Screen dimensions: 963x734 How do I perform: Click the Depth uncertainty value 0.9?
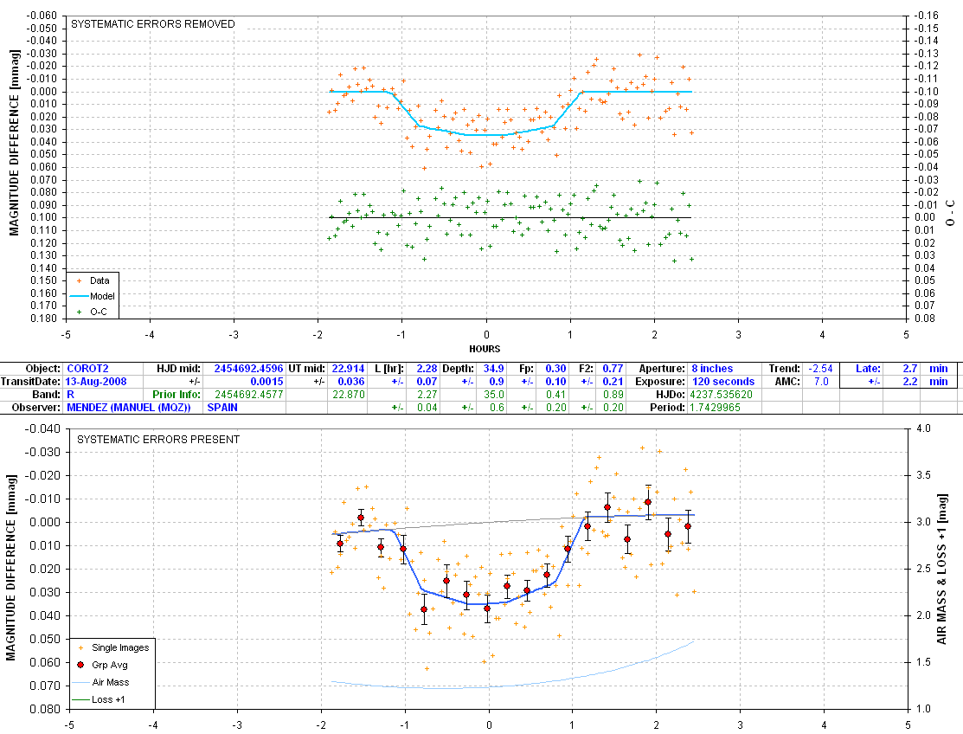tap(497, 382)
